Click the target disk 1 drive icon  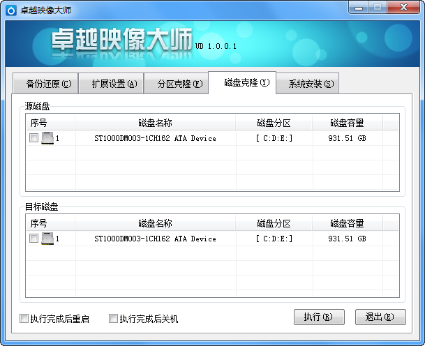[47, 239]
